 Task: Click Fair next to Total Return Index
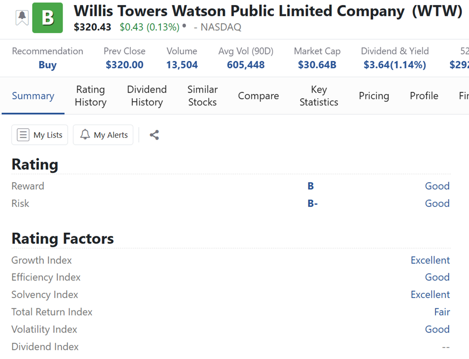[x=441, y=312]
